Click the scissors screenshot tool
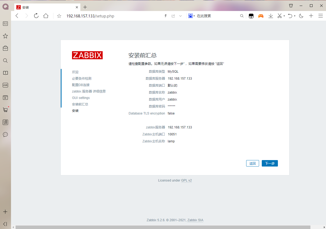The width and height of the screenshot is (326, 229). pos(280,16)
